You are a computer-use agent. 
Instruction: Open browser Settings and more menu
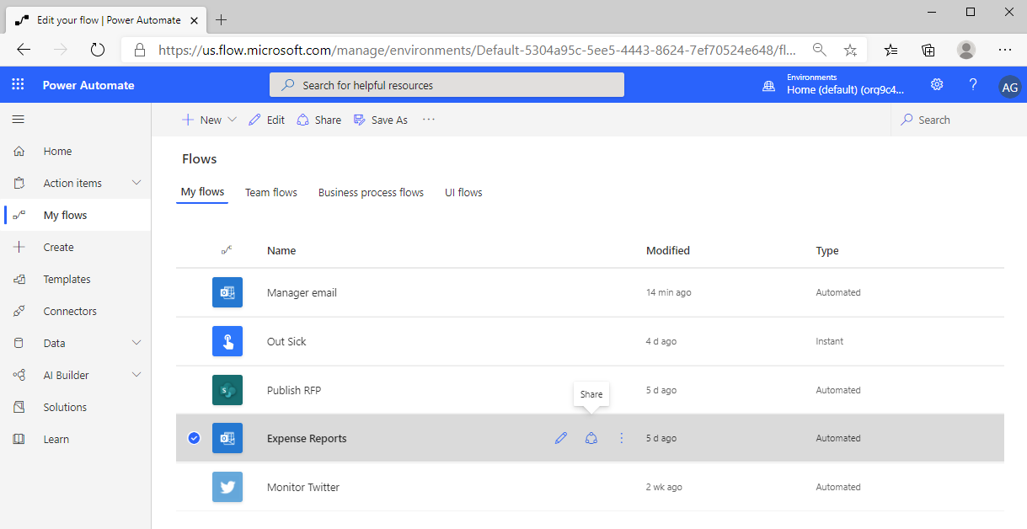click(1005, 50)
